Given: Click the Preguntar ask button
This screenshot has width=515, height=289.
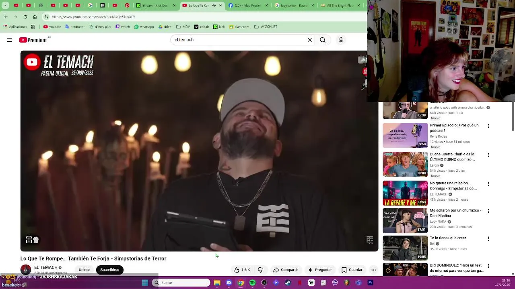Looking at the screenshot, I should coord(320,270).
